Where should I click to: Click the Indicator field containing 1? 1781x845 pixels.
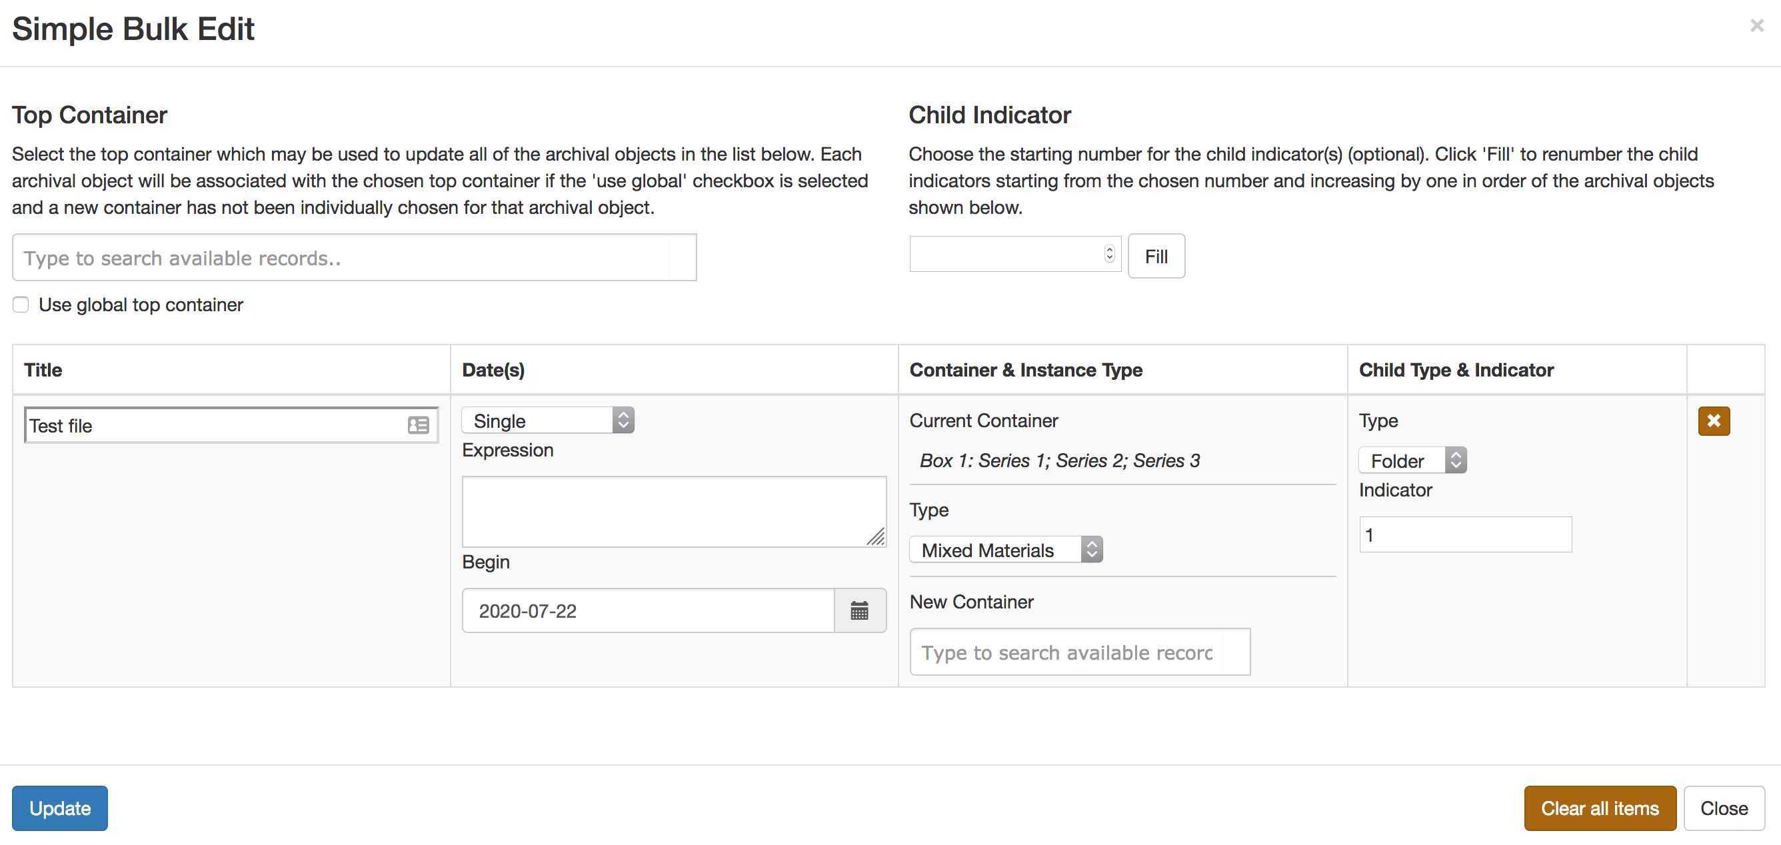(1464, 534)
